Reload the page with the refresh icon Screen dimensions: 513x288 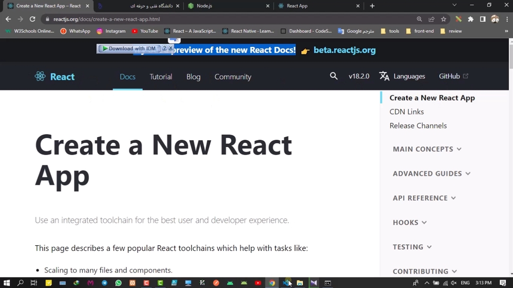pyautogui.click(x=32, y=19)
